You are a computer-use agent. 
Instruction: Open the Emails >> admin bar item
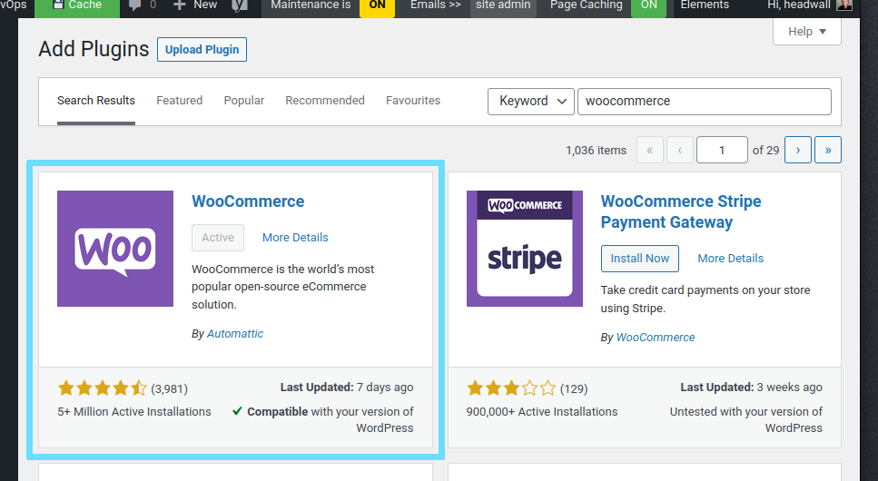click(436, 5)
